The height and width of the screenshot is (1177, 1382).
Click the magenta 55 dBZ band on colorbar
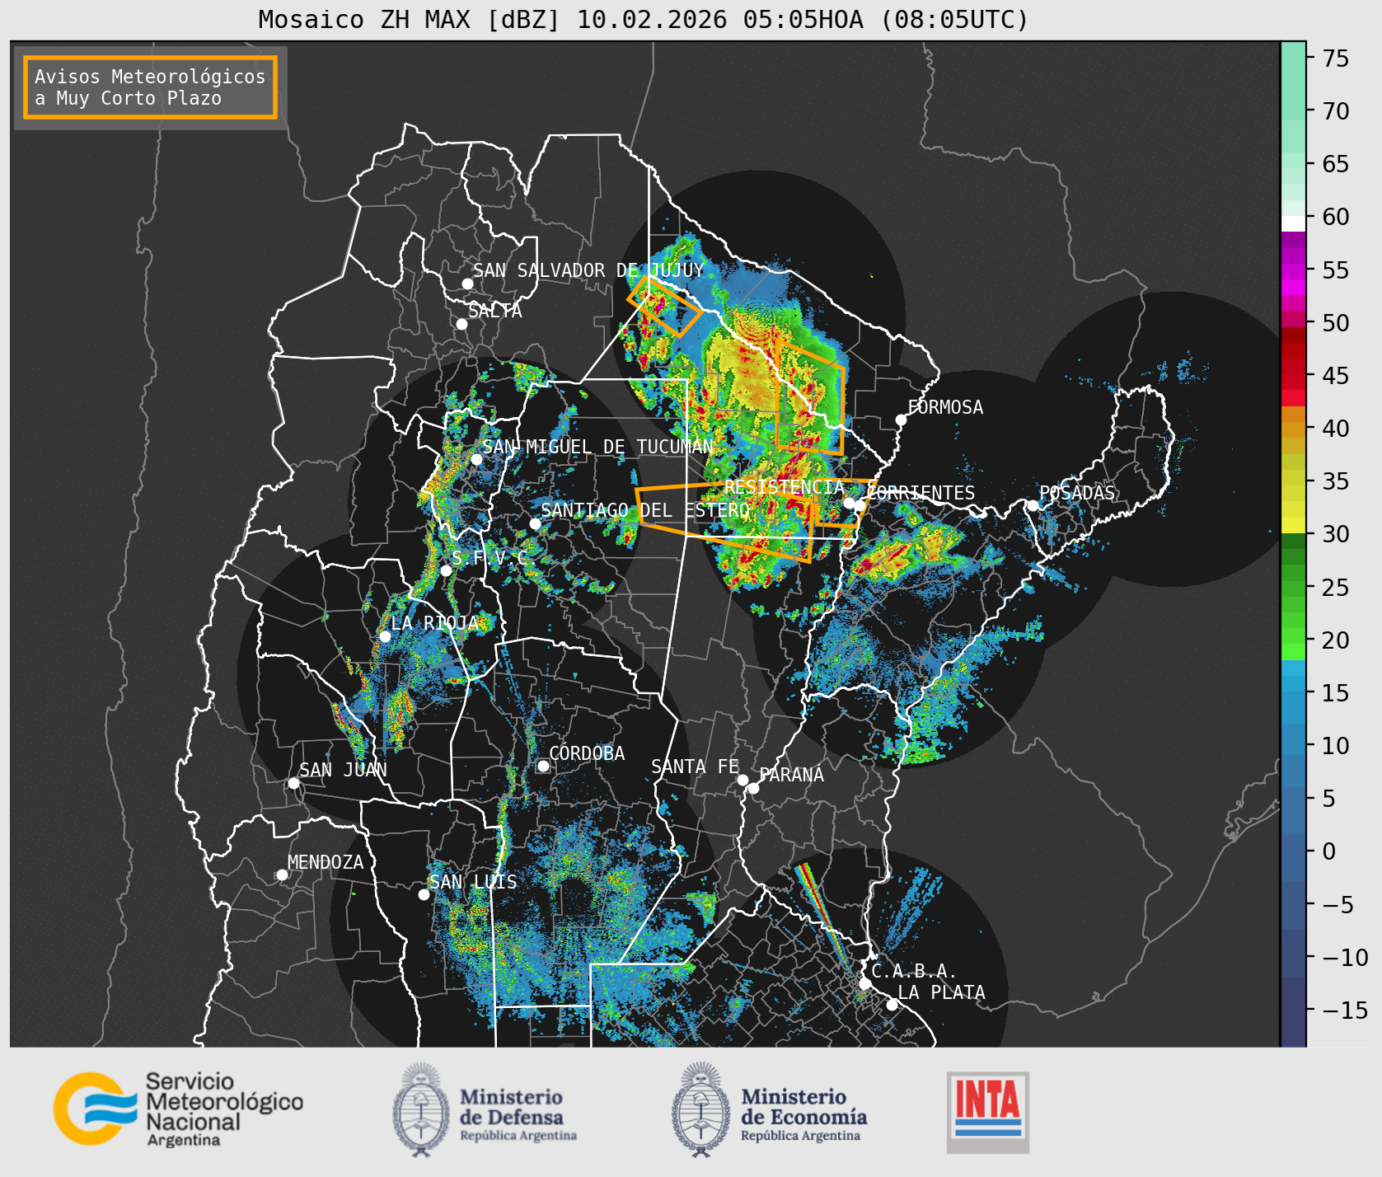tap(1293, 271)
